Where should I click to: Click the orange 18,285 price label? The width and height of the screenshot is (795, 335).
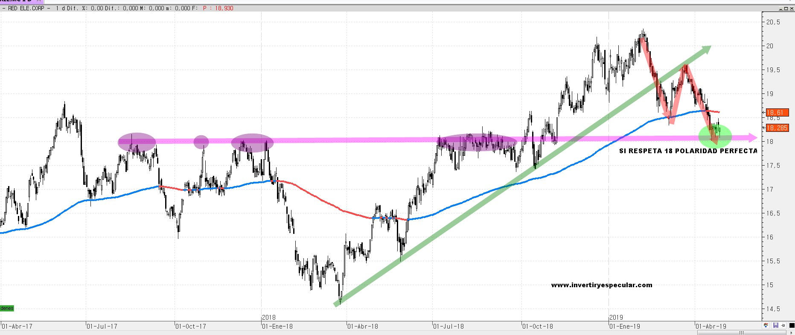pyautogui.click(x=777, y=128)
